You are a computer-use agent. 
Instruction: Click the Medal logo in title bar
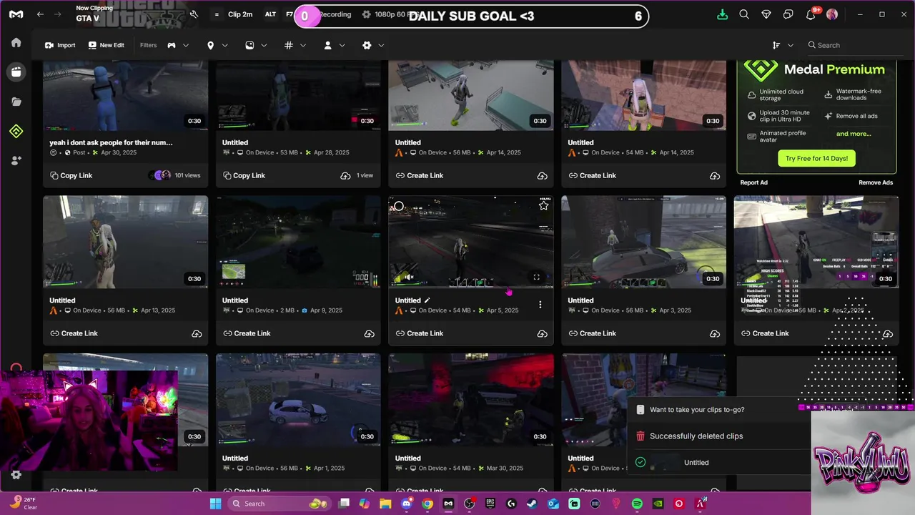tap(16, 14)
